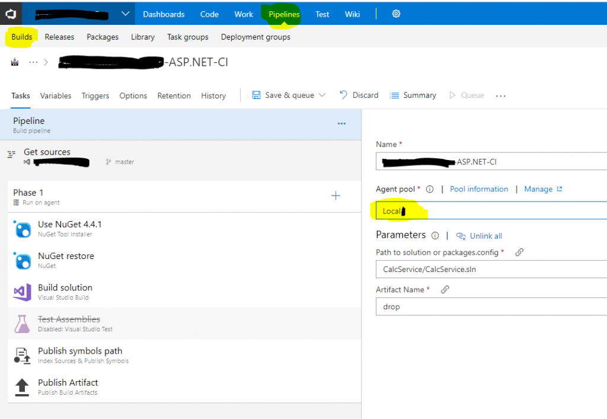
Task: Select the Visual Studio Build task icon
Action: 22,292
